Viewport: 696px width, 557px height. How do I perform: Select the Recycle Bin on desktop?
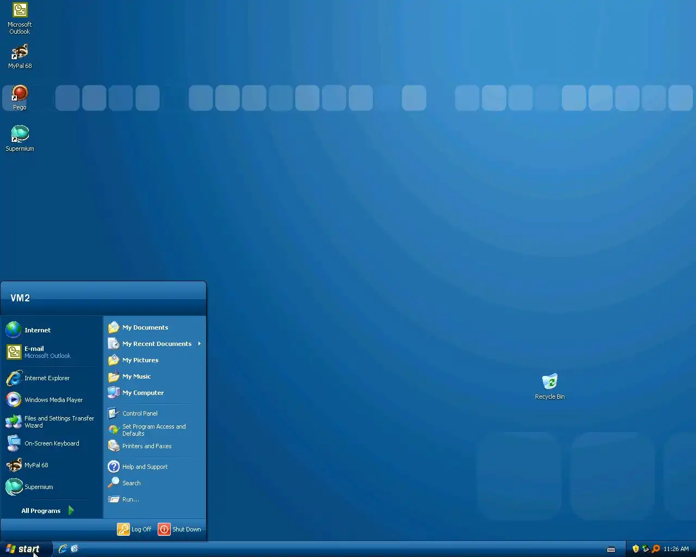550,387
